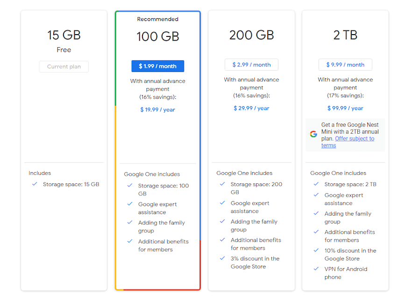Click the 15 GB free plan heading

click(x=64, y=35)
